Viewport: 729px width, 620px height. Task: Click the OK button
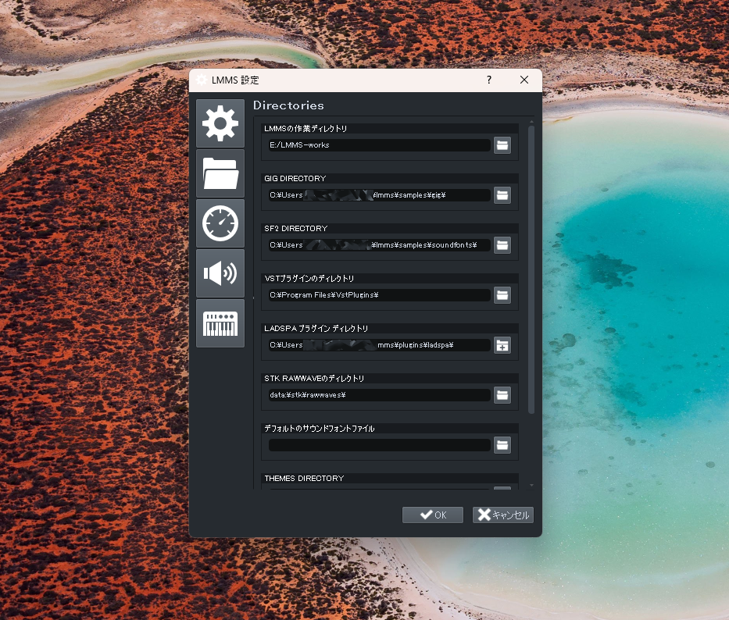coord(432,515)
